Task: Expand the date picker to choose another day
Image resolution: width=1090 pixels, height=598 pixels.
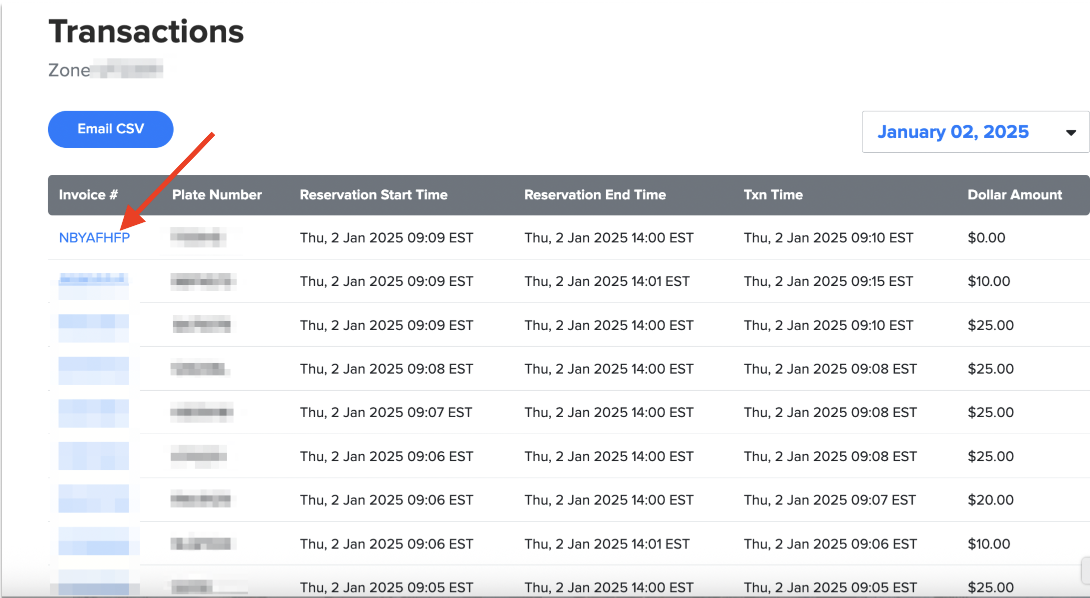Action: (975, 132)
